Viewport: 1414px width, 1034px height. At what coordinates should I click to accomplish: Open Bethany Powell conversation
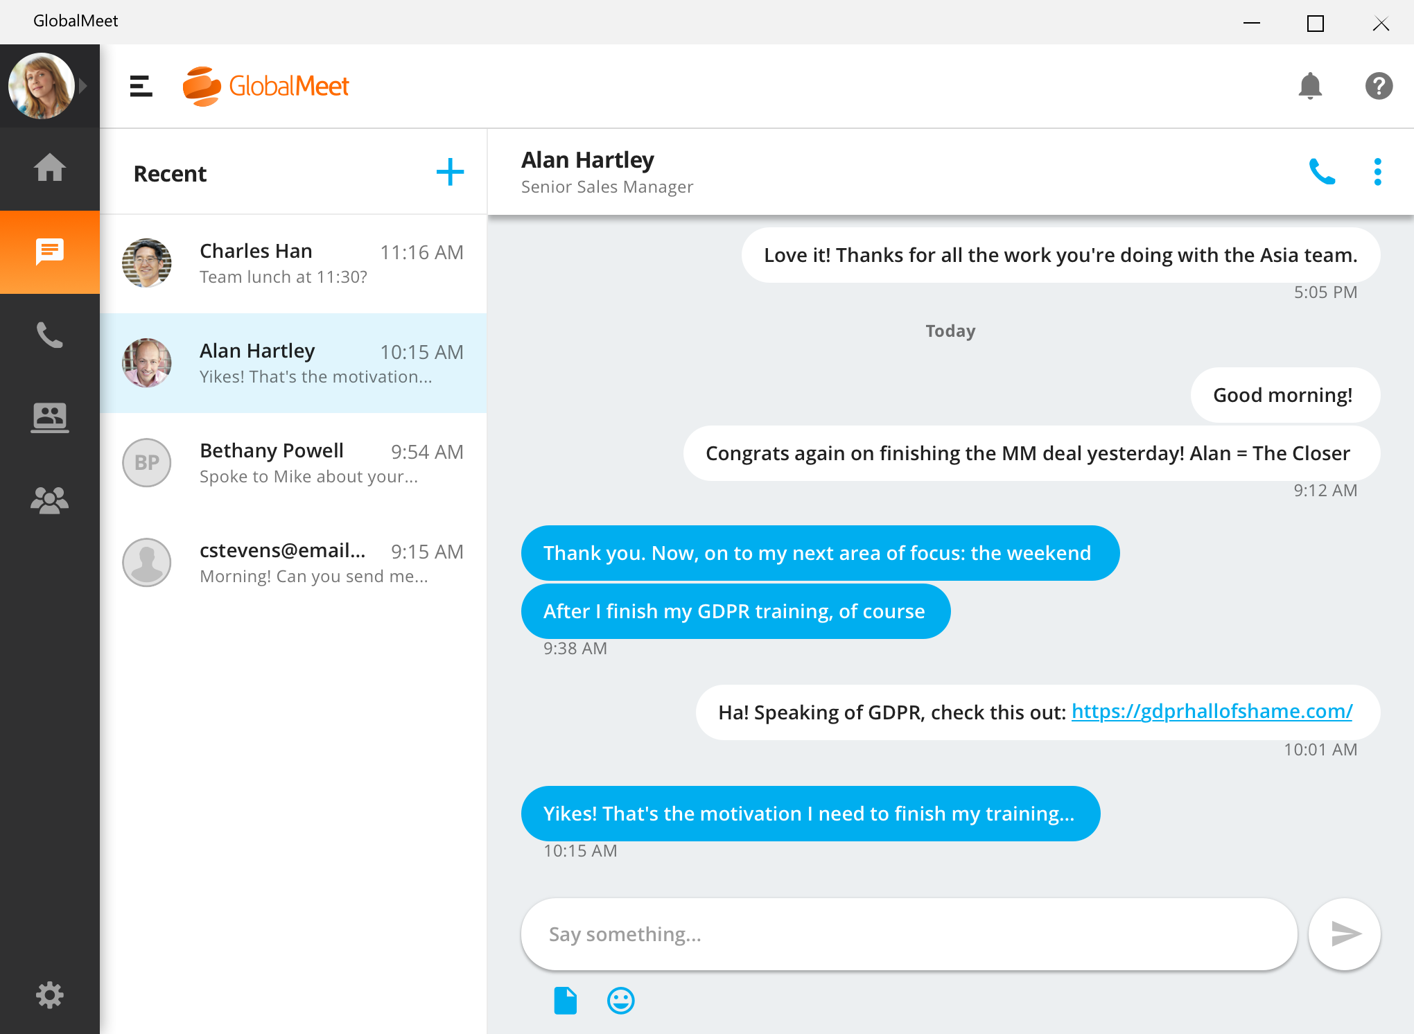point(293,463)
